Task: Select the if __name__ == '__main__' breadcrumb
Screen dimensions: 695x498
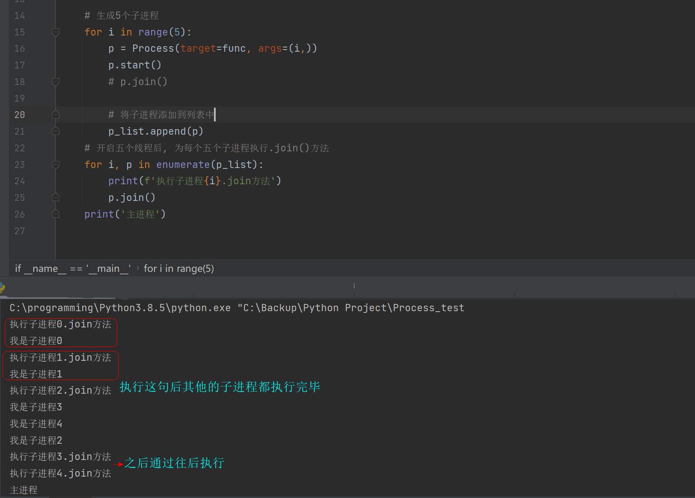Action: click(73, 268)
